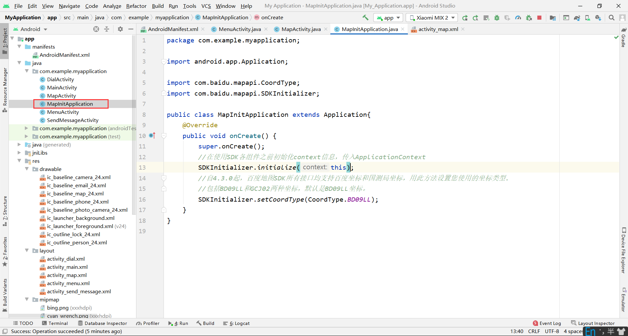Hide the Project tool window with minimize bar

pos(131,29)
